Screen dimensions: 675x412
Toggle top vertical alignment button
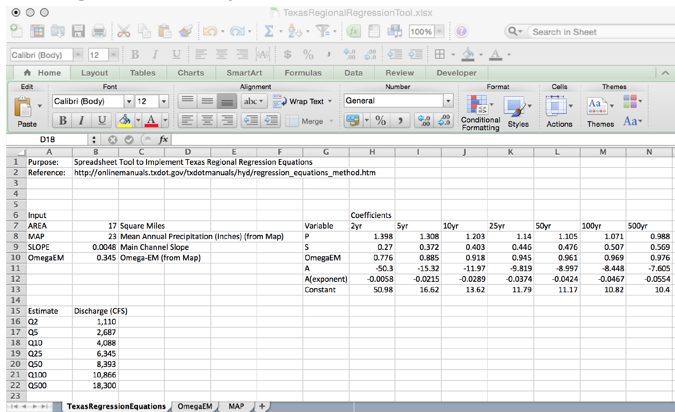coord(187,101)
